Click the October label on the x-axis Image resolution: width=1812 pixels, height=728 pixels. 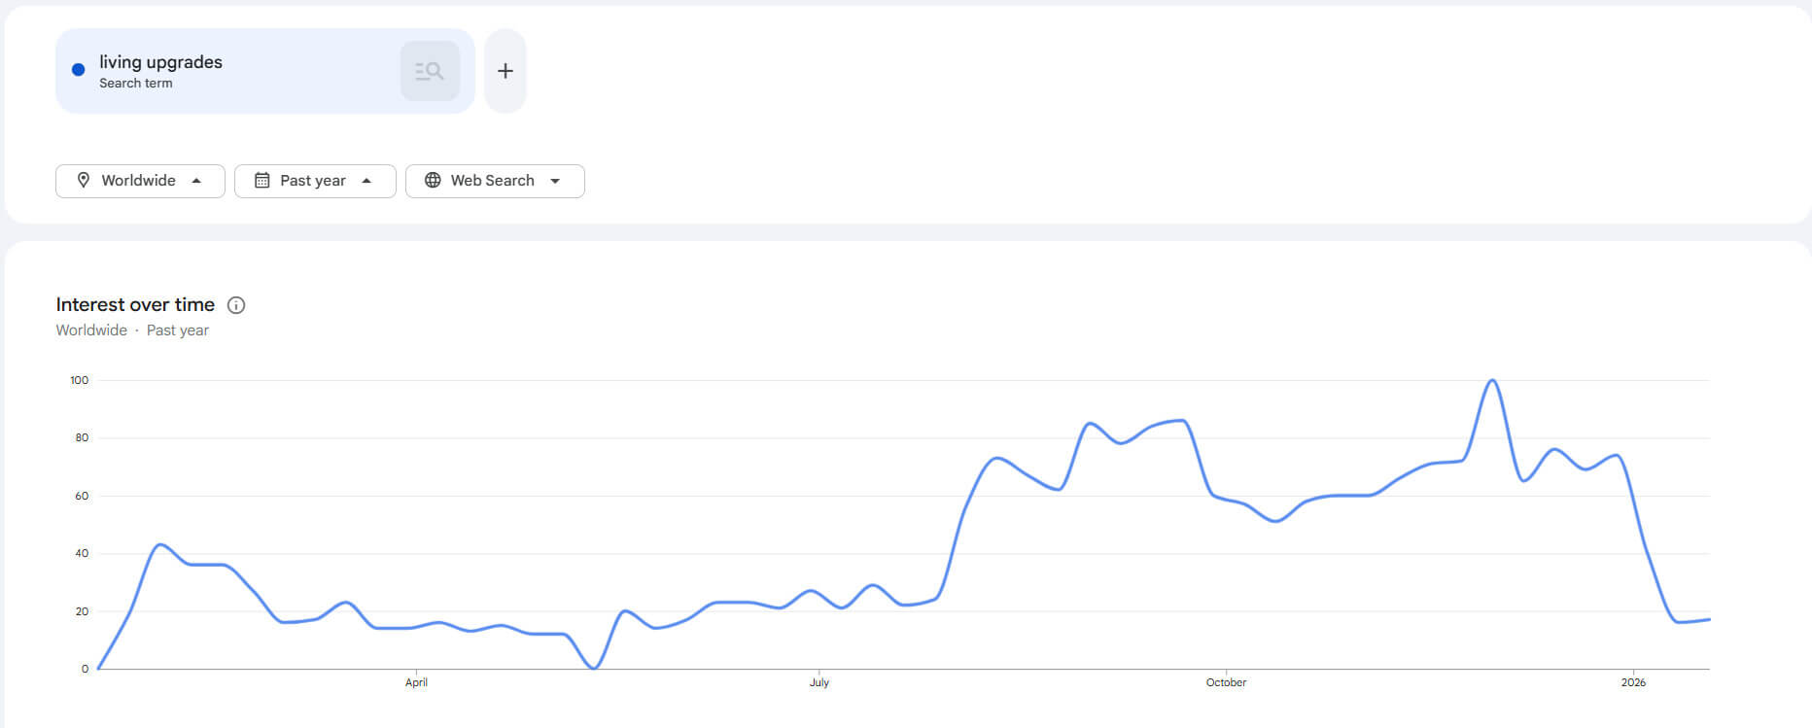pos(1226,682)
